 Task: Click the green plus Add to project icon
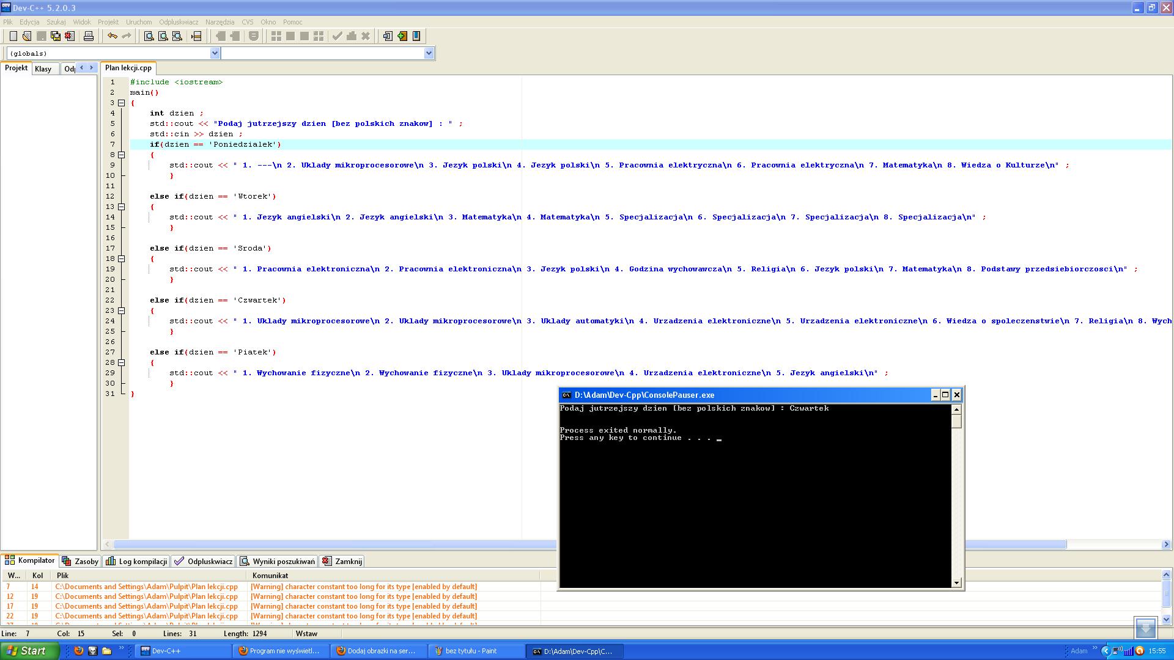(x=402, y=36)
